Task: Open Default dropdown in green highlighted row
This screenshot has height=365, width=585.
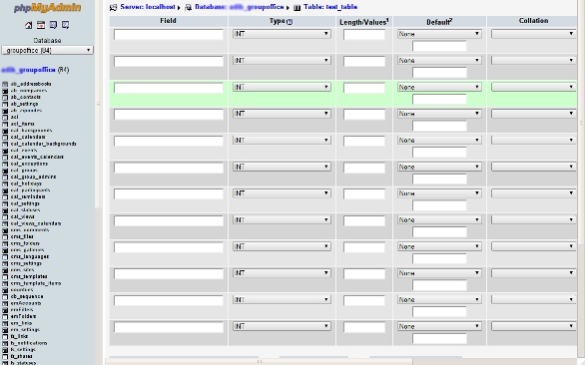Action: 439,87
